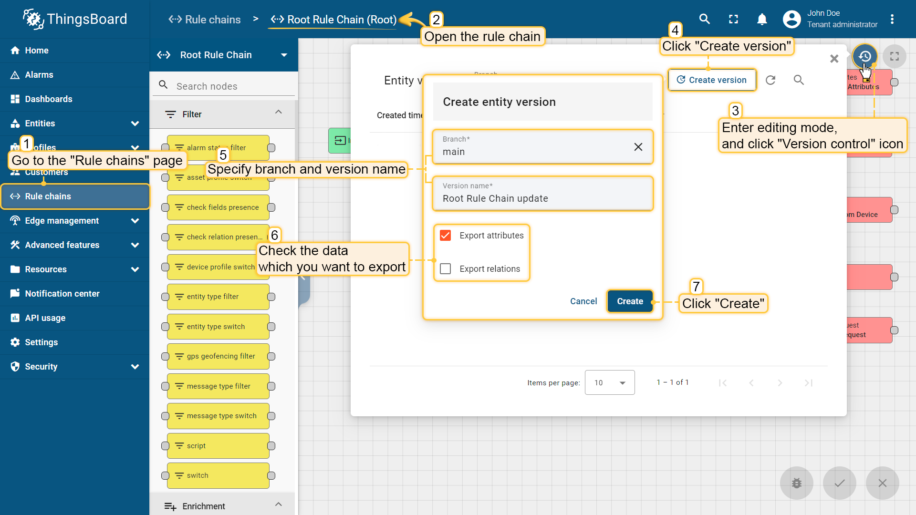Click the search icon in top bar
This screenshot has width=916, height=515.
[x=704, y=19]
